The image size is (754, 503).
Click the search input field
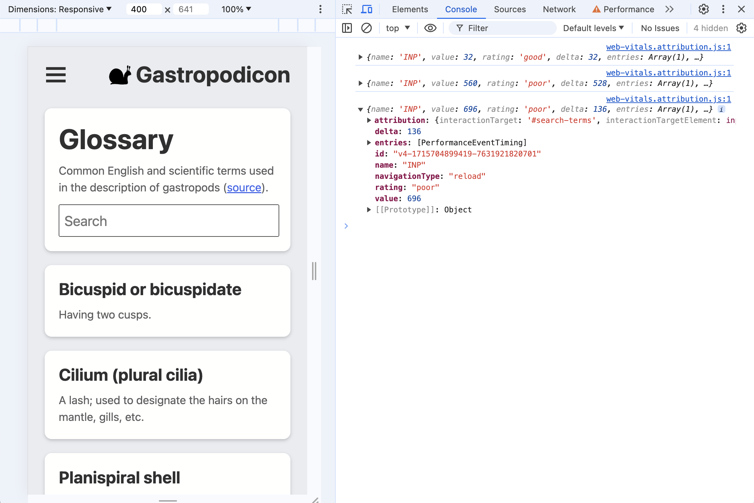point(168,220)
